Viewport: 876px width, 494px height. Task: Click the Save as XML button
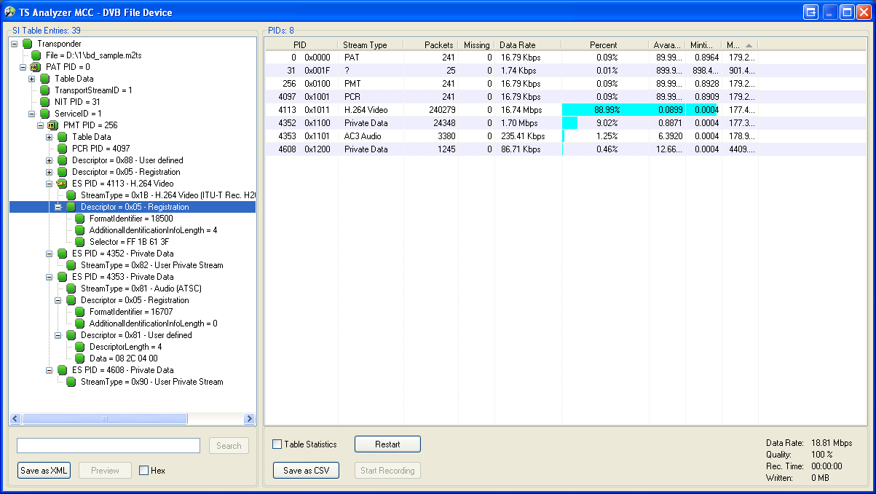click(44, 471)
